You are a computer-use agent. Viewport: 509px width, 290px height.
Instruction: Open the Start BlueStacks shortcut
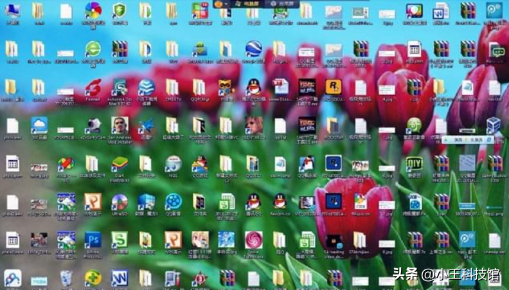120,163
